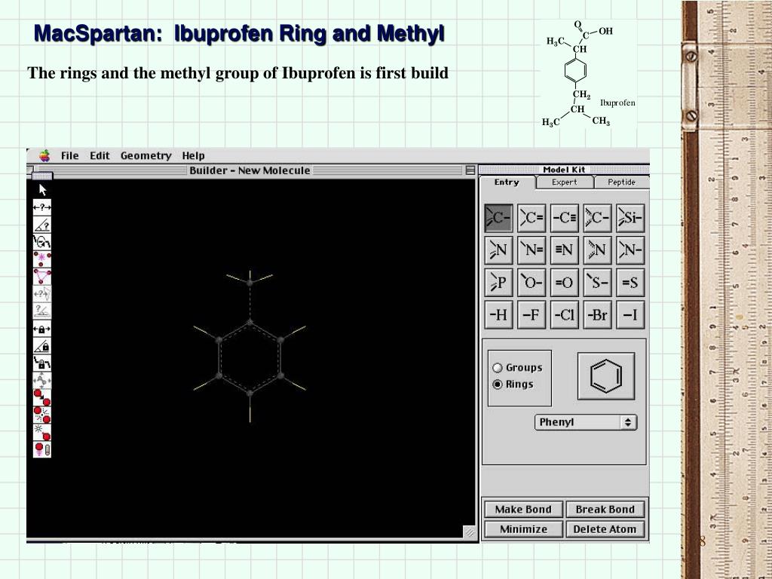Pick the -I iodine button
The width and height of the screenshot is (772, 579).
[630, 314]
